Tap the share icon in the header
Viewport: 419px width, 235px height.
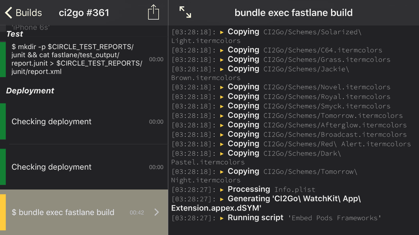153,12
